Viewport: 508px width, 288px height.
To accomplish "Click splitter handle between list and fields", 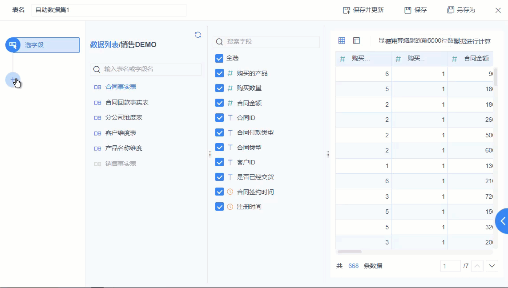I will (x=210, y=154).
